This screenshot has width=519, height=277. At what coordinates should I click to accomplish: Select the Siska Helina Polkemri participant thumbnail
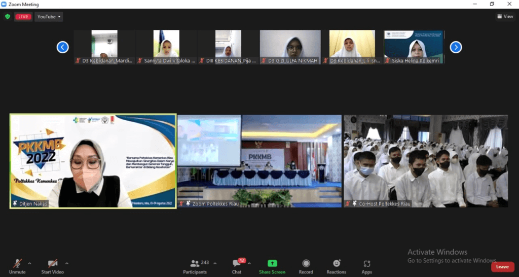(414, 47)
